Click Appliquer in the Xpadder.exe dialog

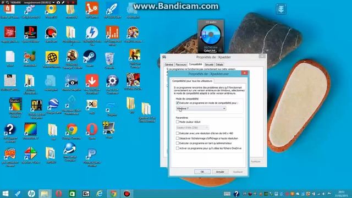(238, 172)
